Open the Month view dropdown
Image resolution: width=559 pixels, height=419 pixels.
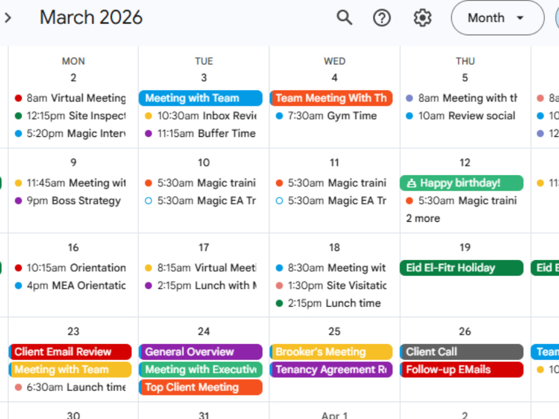[498, 17]
